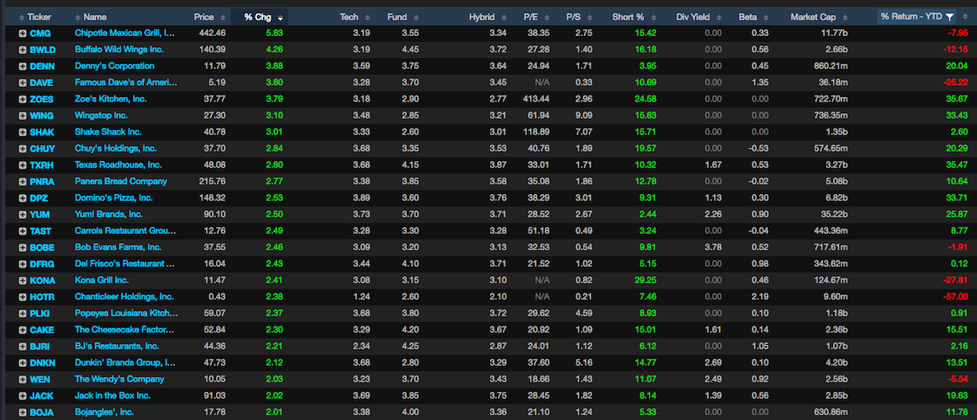
Task: Expand the ZOES row plus icon
Action: pyautogui.click(x=23, y=99)
